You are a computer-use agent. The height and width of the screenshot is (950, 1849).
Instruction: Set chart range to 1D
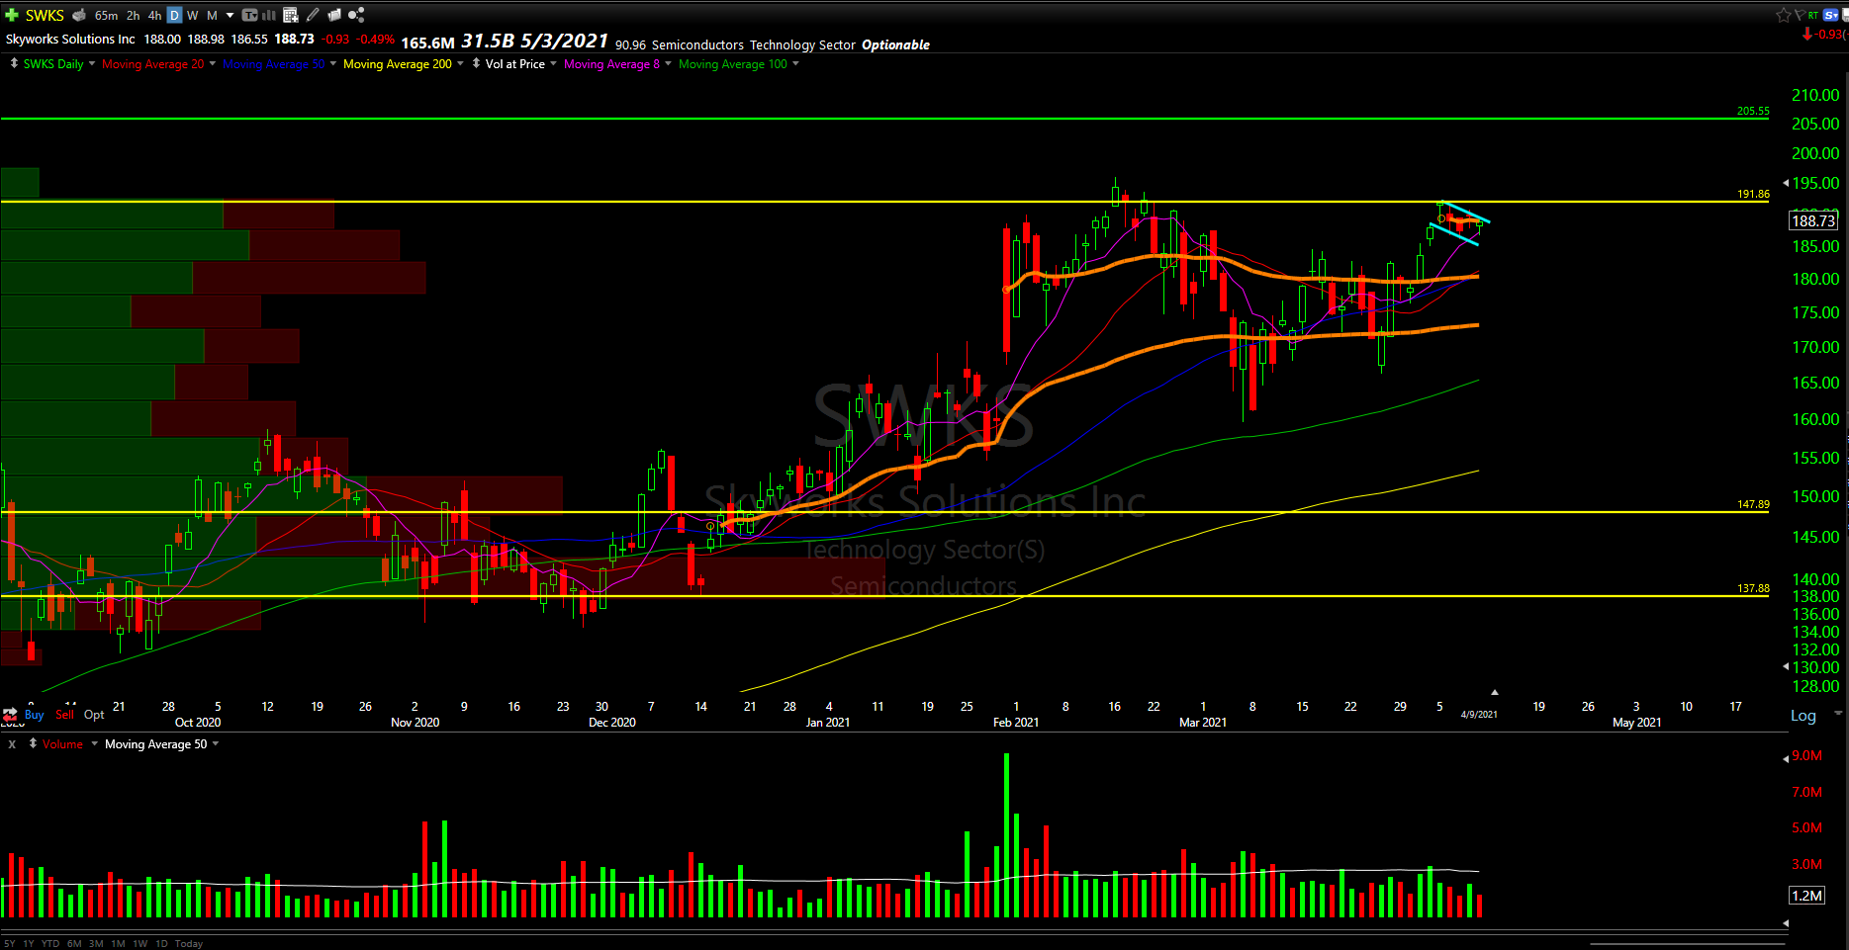click(161, 944)
